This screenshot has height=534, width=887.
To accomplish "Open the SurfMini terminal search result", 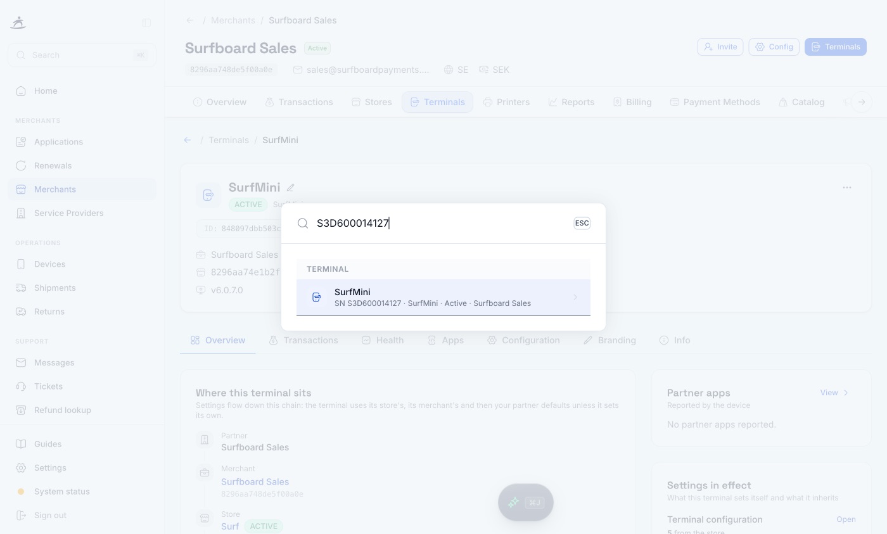I will (x=443, y=297).
